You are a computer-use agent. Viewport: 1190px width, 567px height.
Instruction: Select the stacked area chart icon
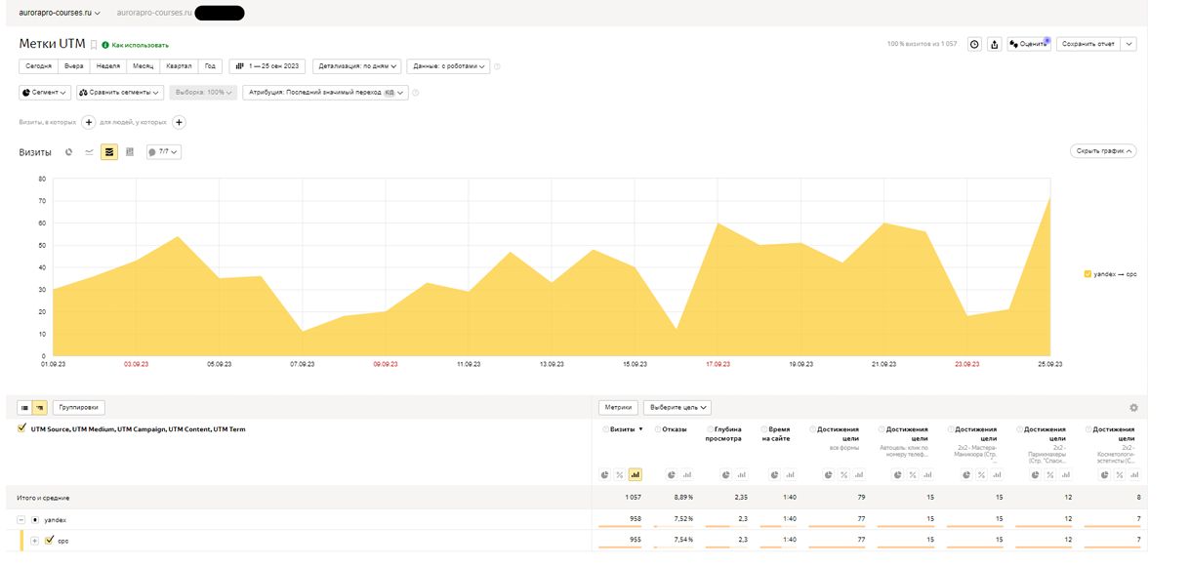(x=109, y=152)
